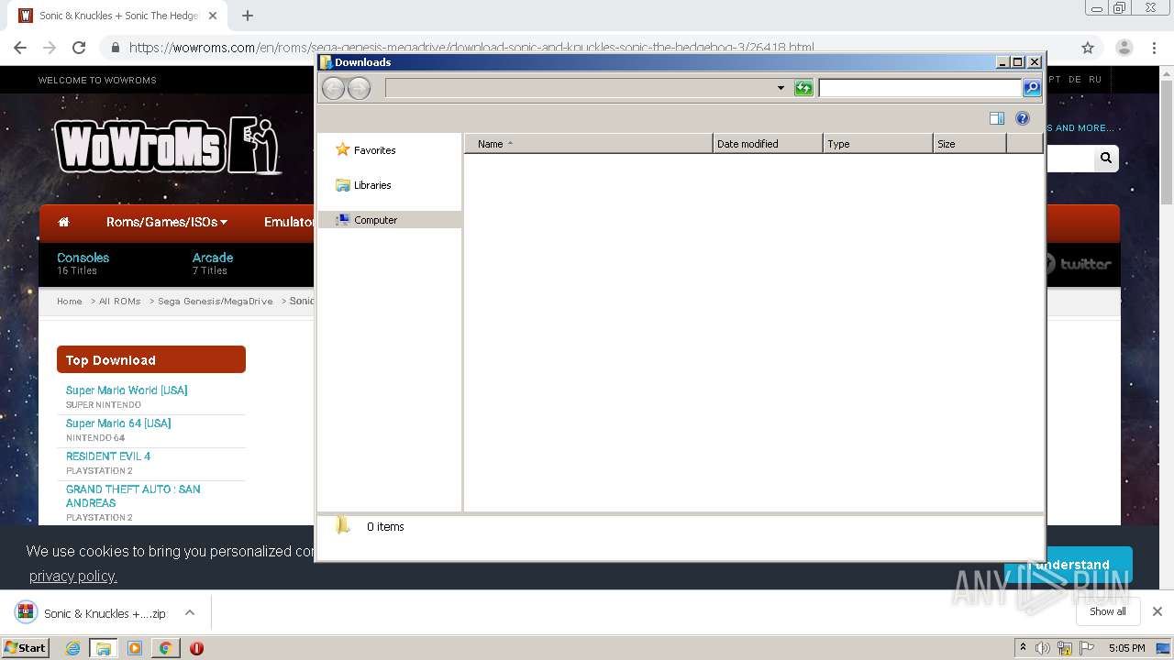Sort by the Date modified column header
The image size is (1174, 660).
[x=768, y=144]
